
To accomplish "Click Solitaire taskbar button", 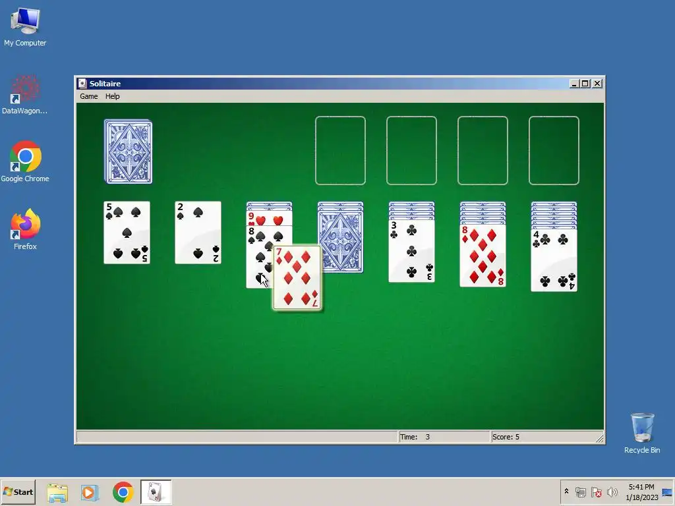I will pos(156,492).
